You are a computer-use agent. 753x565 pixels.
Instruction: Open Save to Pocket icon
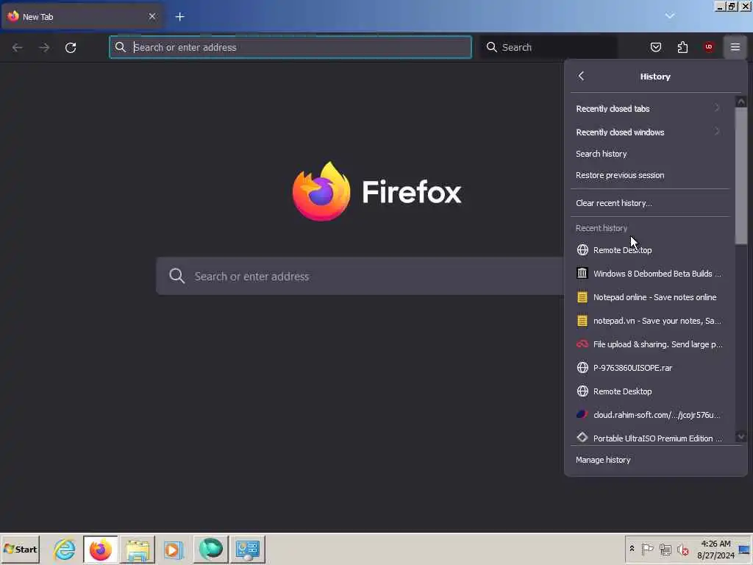click(656, 47)
